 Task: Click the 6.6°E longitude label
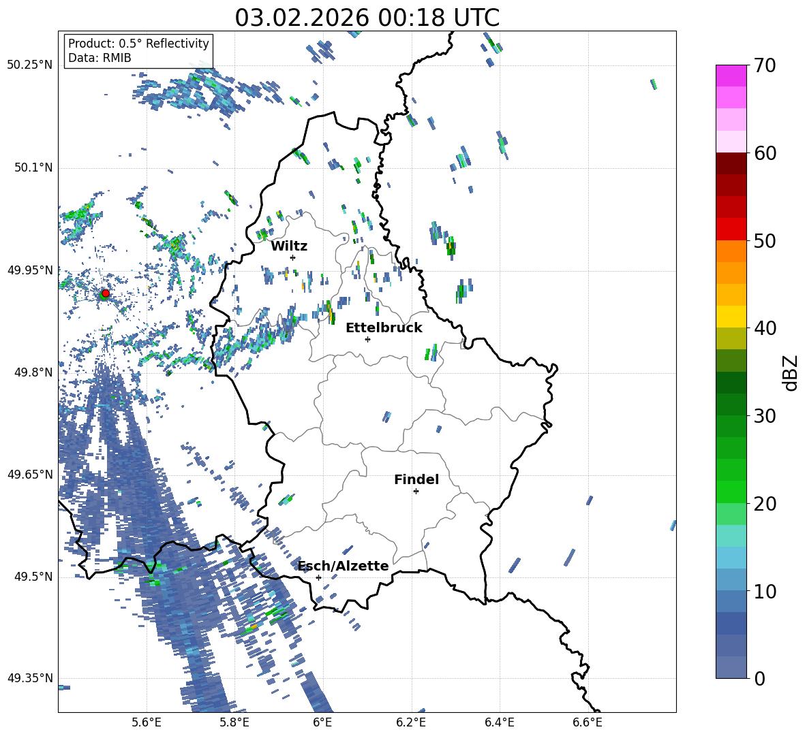point(588,722)
